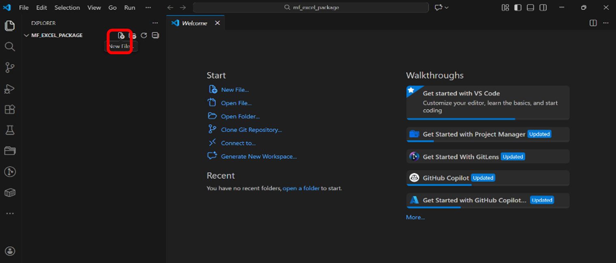Toggle the primary side bar visibility
This screenshot has width=616, height=263.
click(x=517, y=8)
